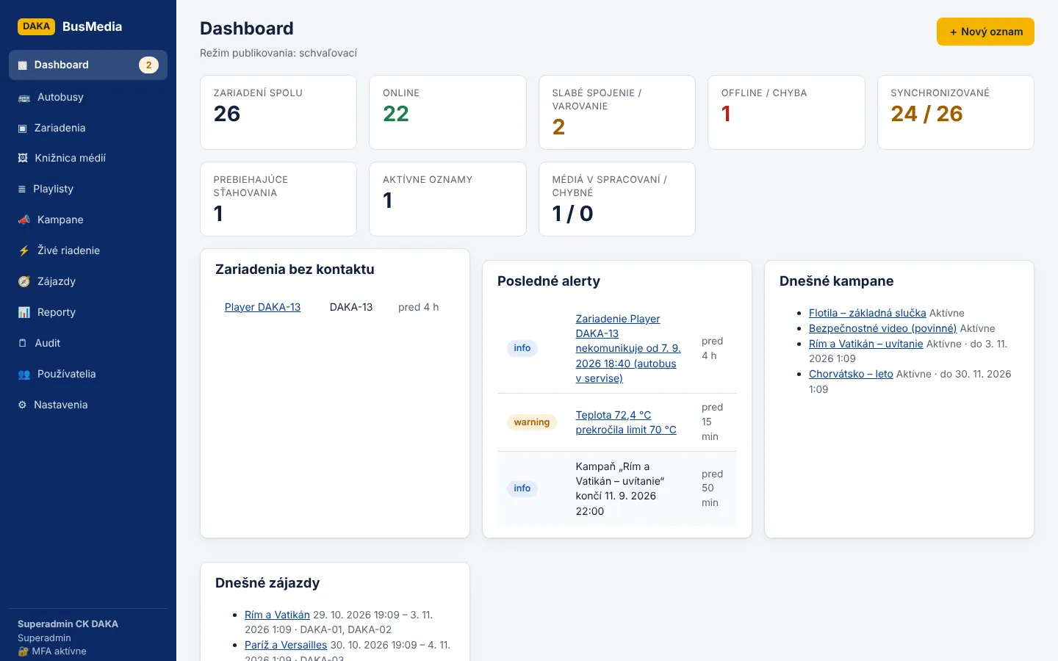Go to Nastavenia

[x=88, y=405]
